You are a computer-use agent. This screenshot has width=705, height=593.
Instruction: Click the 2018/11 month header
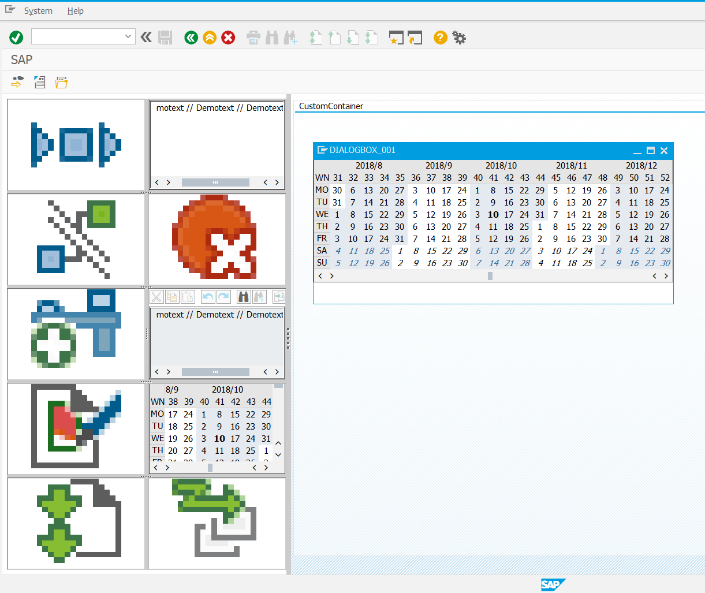tap(572, 165)
